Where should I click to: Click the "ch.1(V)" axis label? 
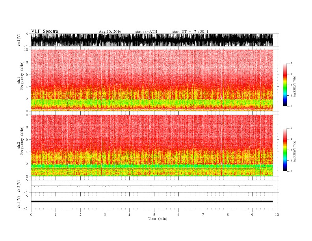coord(19,40)
